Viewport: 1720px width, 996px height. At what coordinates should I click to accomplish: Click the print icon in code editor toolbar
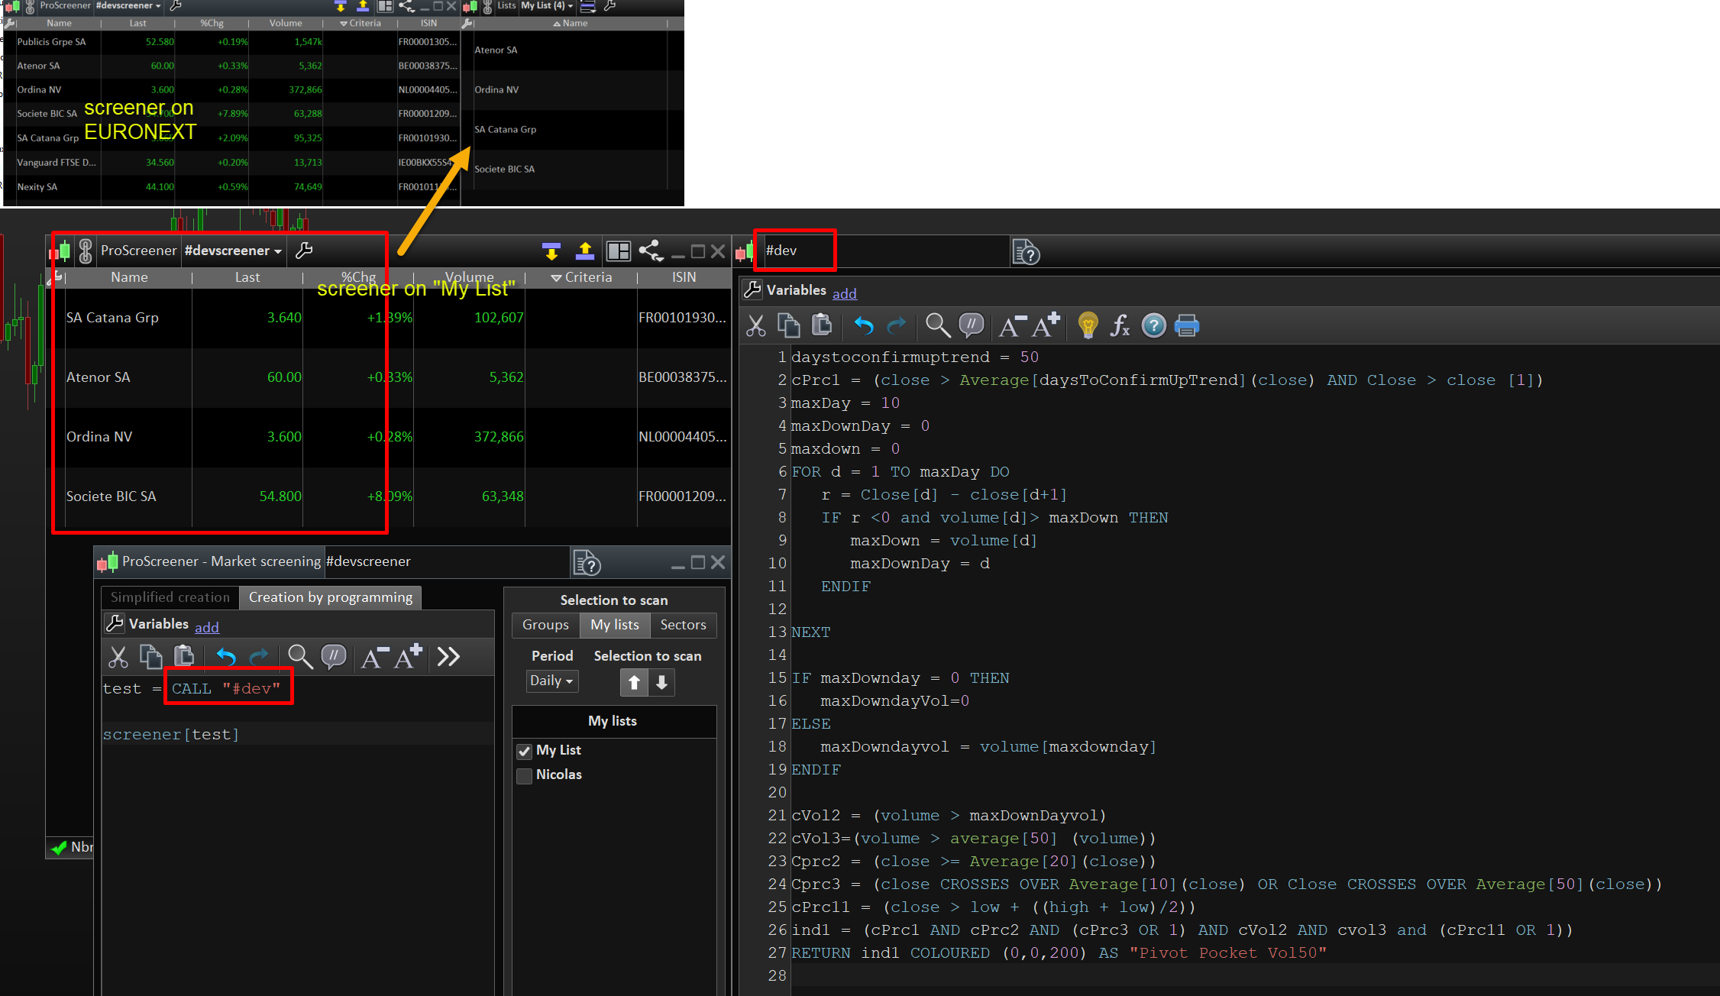(x=1186, y=326)
